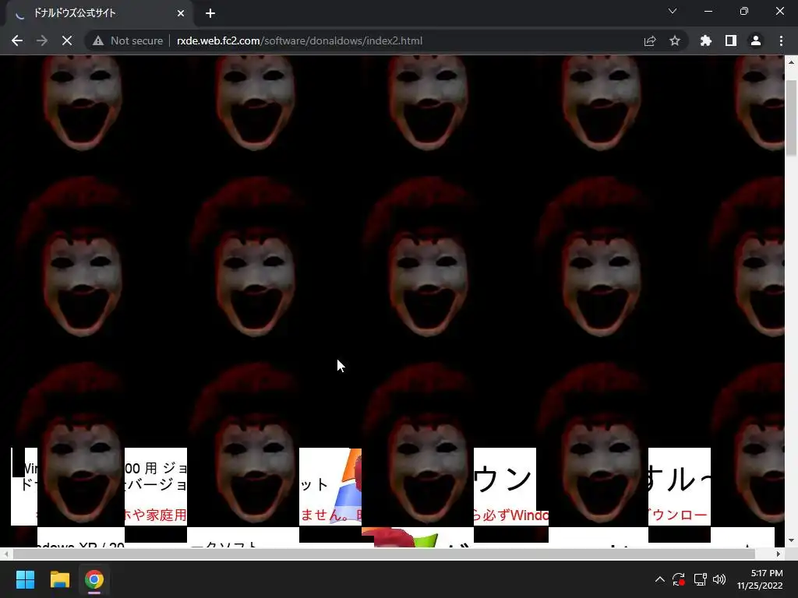Open the Chrome profile menu
The image size is (798, 598).
coord(756,40)
